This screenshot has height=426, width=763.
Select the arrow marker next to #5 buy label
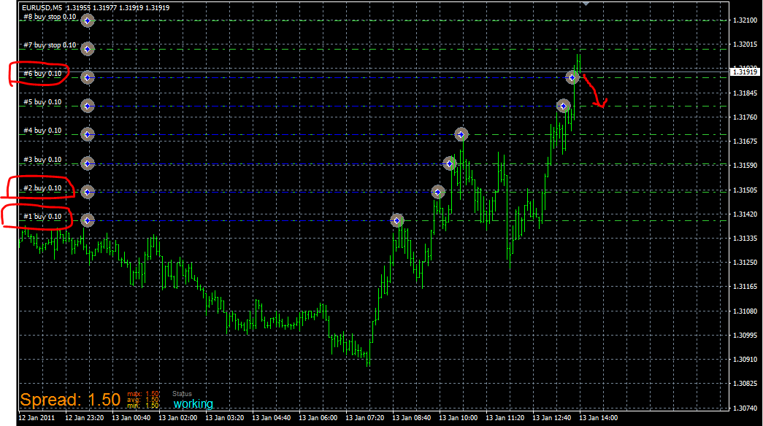click(x=88, y=106)
